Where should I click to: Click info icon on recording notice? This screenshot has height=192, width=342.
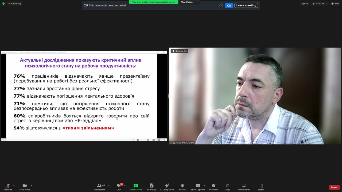[221, 5]
